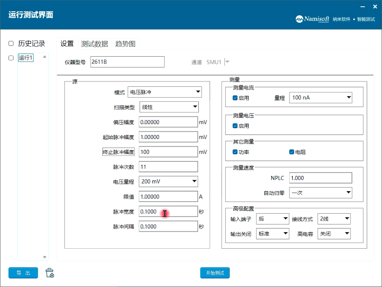Close the test window

375,7
